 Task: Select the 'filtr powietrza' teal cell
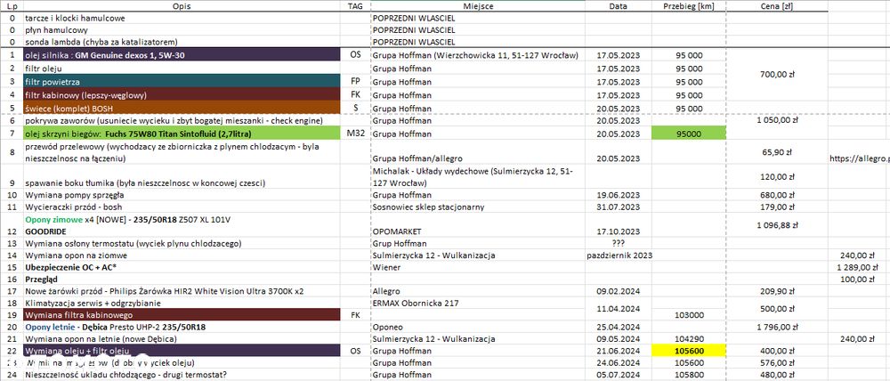[182, 81]
